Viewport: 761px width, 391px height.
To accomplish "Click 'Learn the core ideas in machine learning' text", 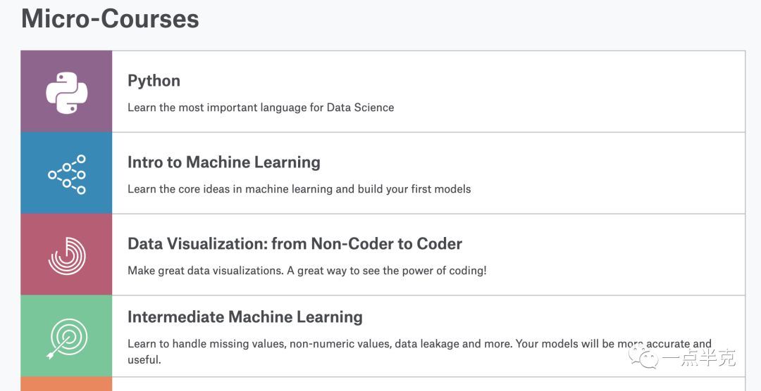I will coord(299,189).
